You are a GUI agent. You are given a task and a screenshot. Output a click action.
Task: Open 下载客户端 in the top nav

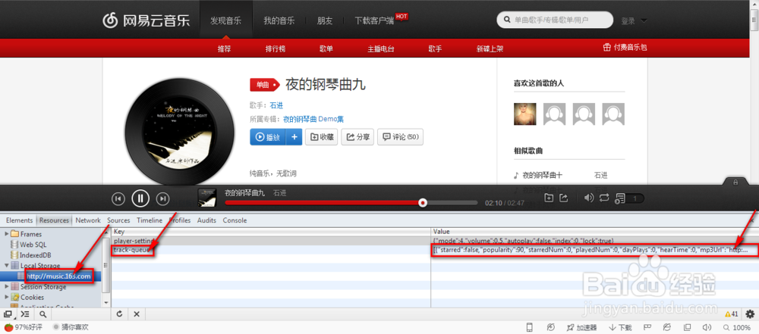coord(375,20)
